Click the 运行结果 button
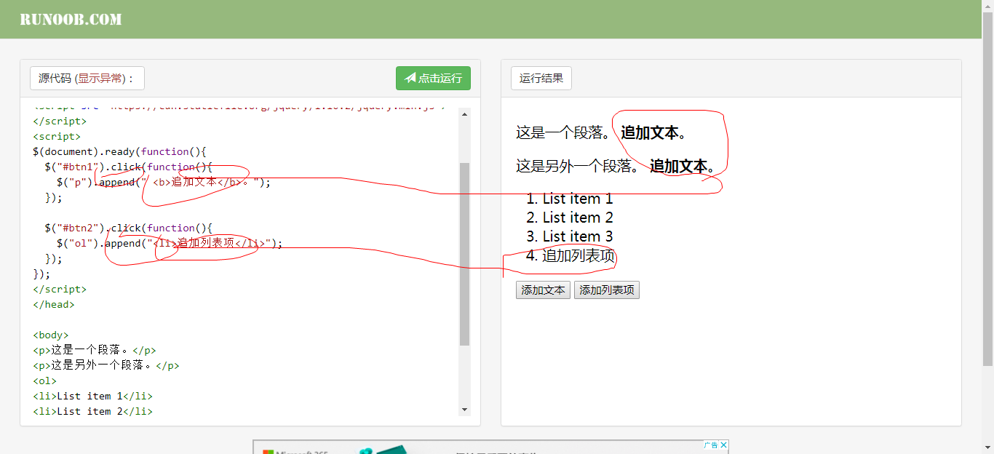994x454 pixels. (x=541, y=79)
